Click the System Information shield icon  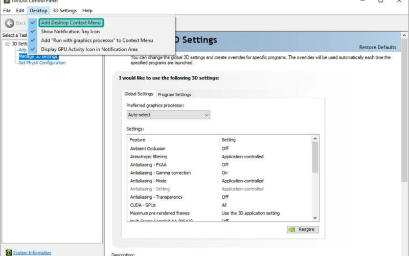coord(9,252)
